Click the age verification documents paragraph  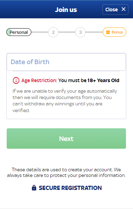click(x=65, y=101)
